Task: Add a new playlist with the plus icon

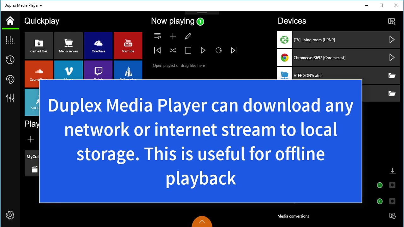Action: 31,139
